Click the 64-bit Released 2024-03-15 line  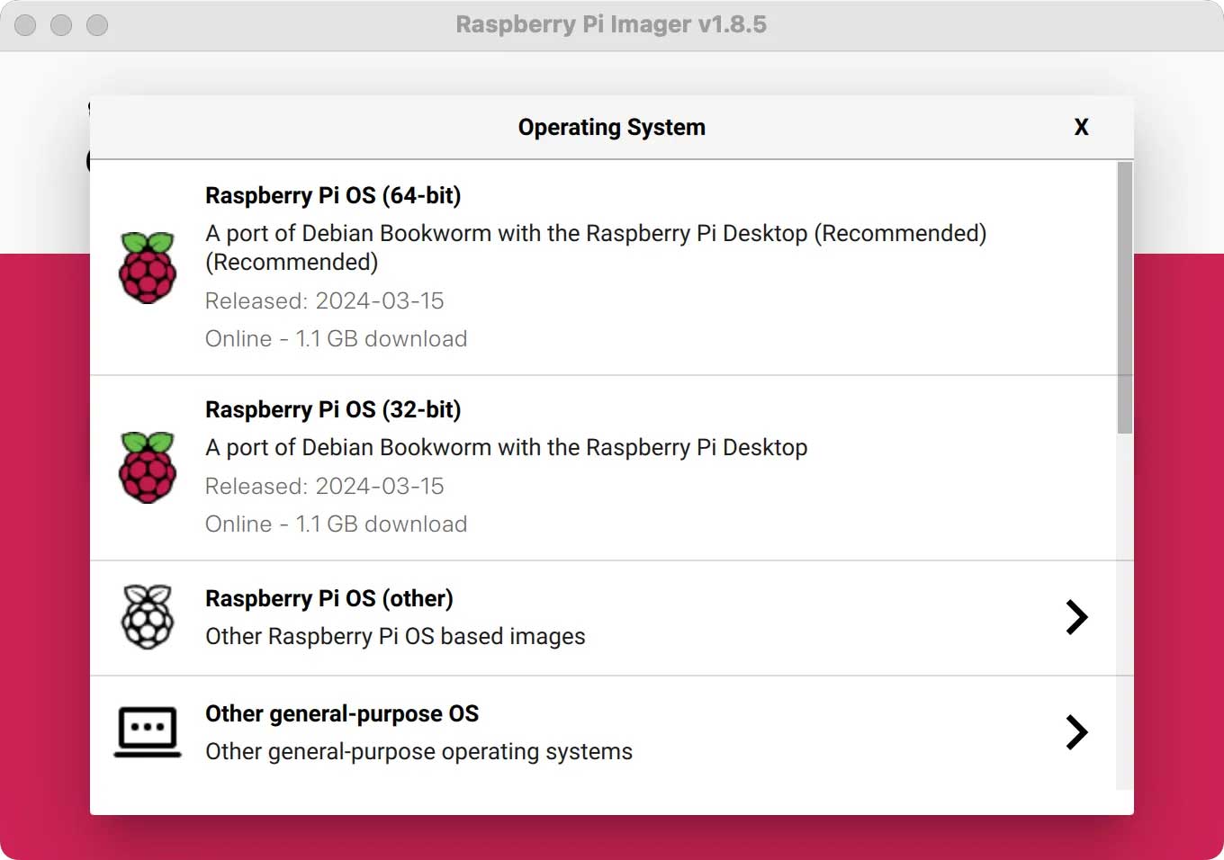(x=325, y=300)
